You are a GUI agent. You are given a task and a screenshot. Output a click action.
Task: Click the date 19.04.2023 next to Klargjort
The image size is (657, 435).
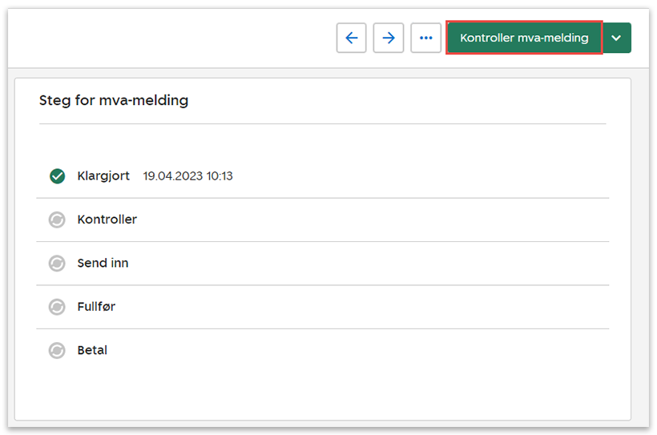pyautogui.click(x=170, y=176)
